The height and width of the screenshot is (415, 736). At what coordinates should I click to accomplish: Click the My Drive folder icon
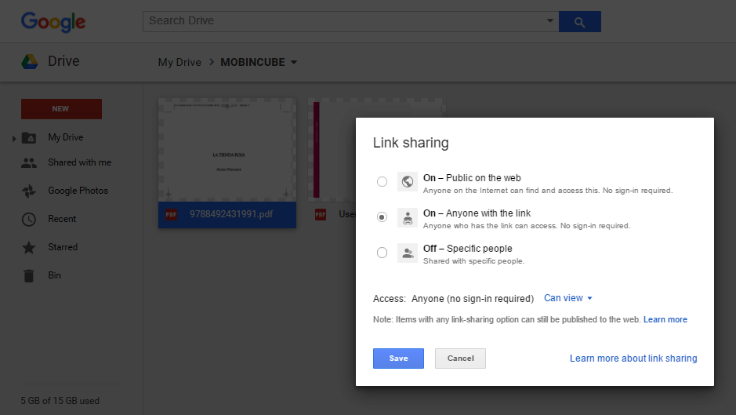click(29, 137)
